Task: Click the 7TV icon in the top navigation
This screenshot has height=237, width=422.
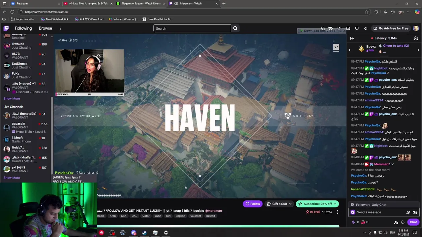Action: (331, 28)
